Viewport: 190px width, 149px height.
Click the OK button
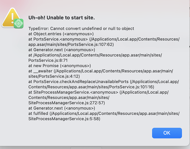[167, 133]
